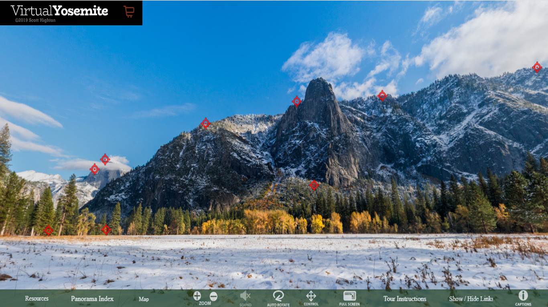The height and width of the screenshot is (307, 548).
Task: Zoom out with the minus button
Action: 213,296
